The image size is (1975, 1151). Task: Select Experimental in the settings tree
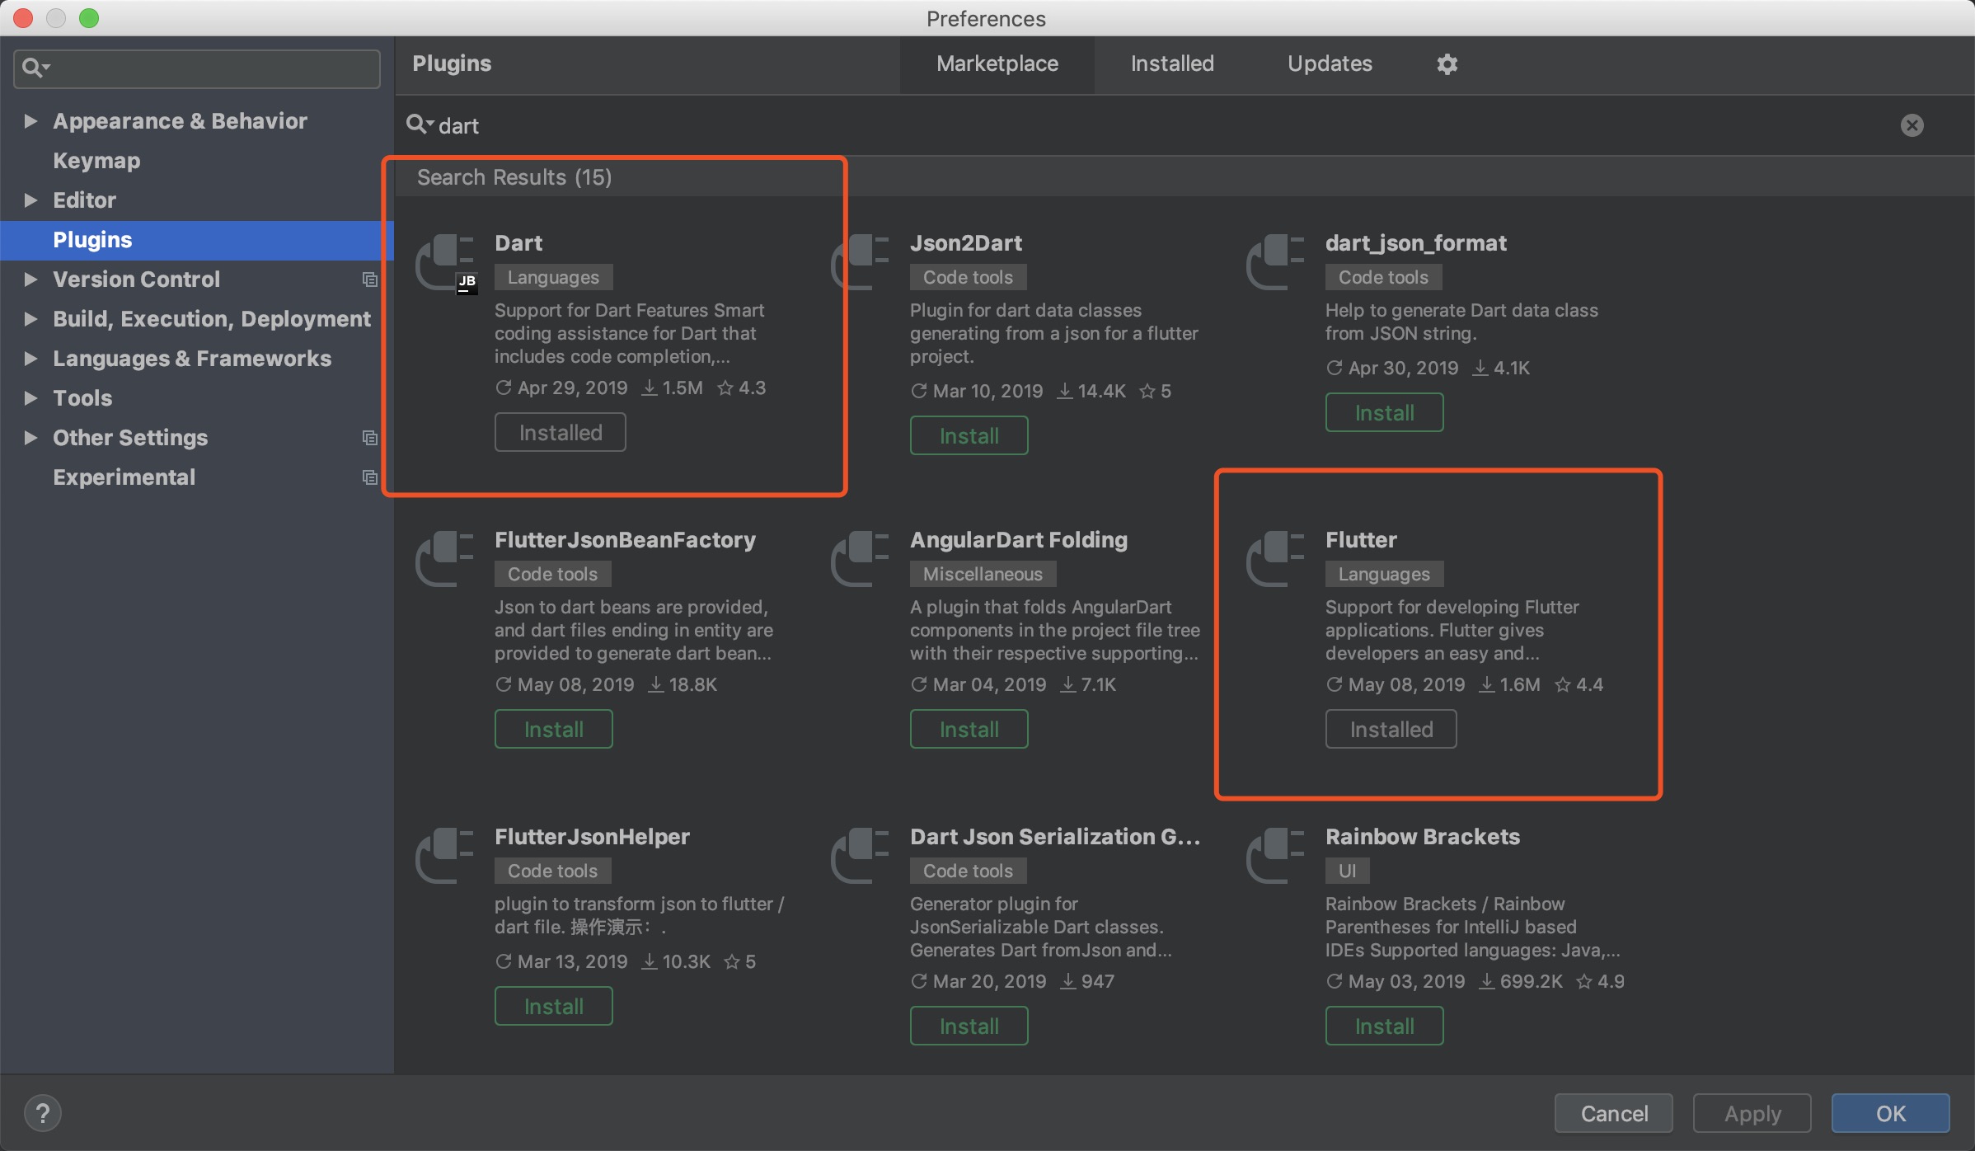pos(124,477)
